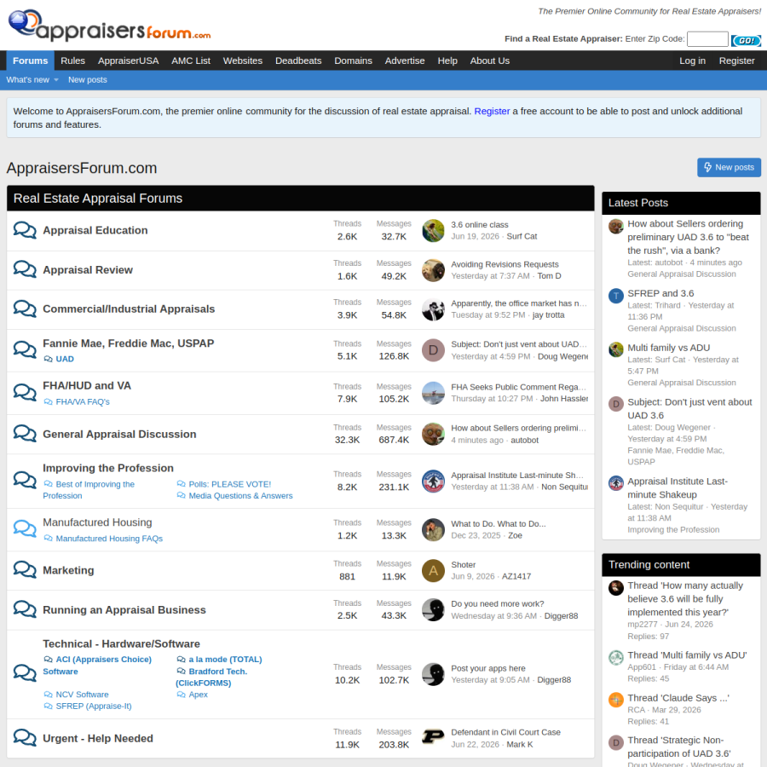
Task: Click the Technical Hardware/Software forum icon
Action: click(25, 673)
